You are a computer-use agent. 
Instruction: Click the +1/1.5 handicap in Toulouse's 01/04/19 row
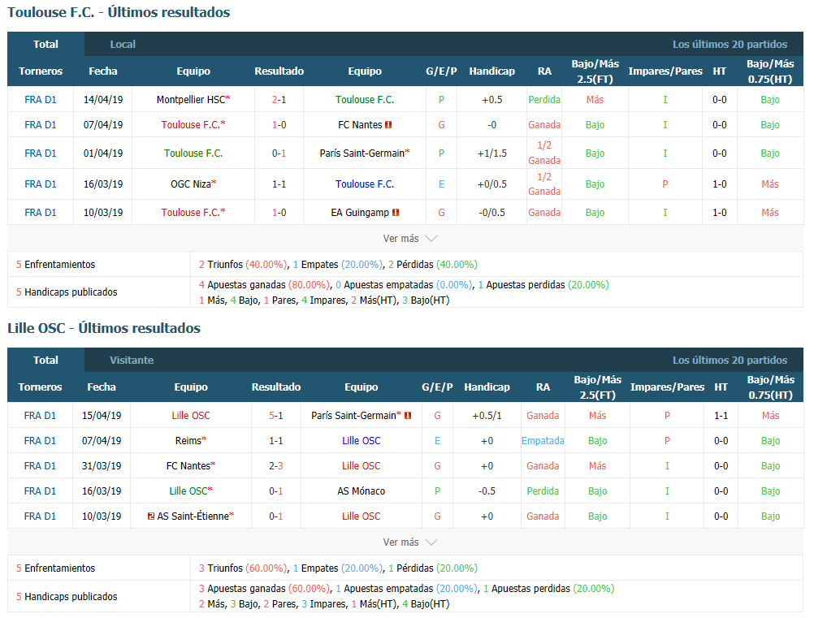(x=492, y=153)
